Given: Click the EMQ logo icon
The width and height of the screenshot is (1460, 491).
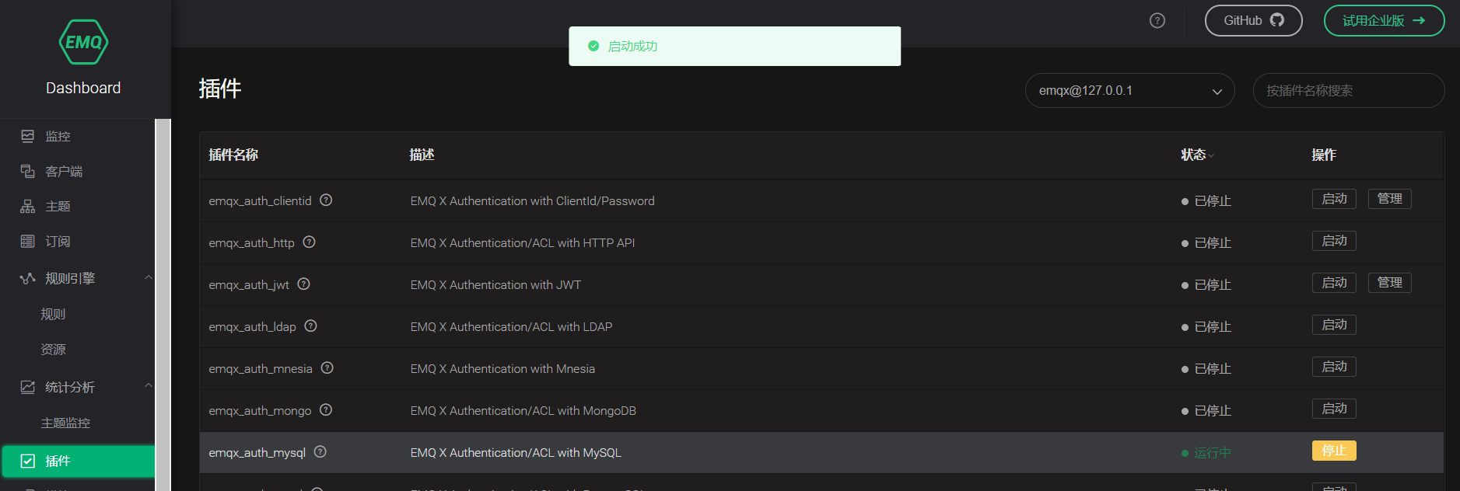Looking at the screenshot, I should click(83, 42).
